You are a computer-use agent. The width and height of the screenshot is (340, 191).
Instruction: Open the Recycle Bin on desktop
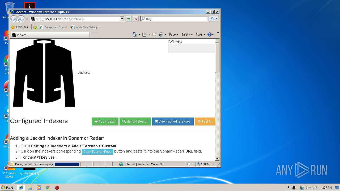tap(10, 11)
